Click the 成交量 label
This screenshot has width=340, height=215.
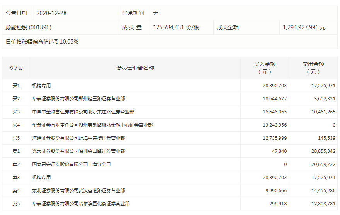[x=132, y=27]
